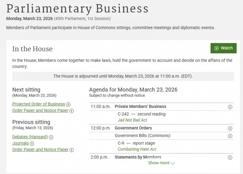Open the Combatting Hate Act bill link
This screenshot has height=174, width=243.
[137, 149]
